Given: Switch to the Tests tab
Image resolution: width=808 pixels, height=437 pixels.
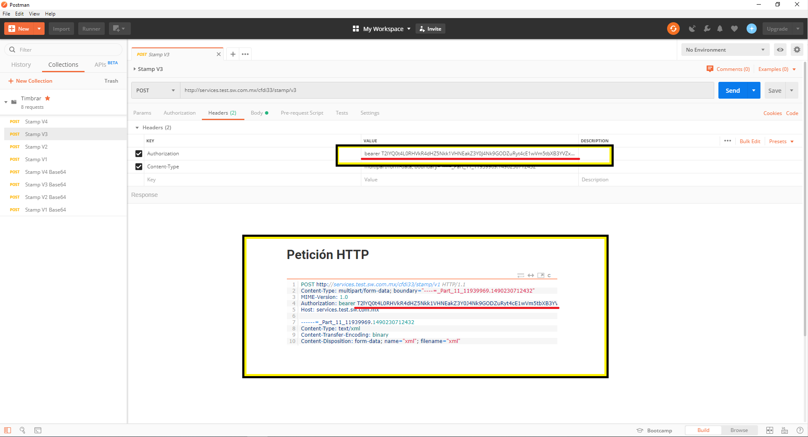Looking at the screenshot, I should coord(342,113).
